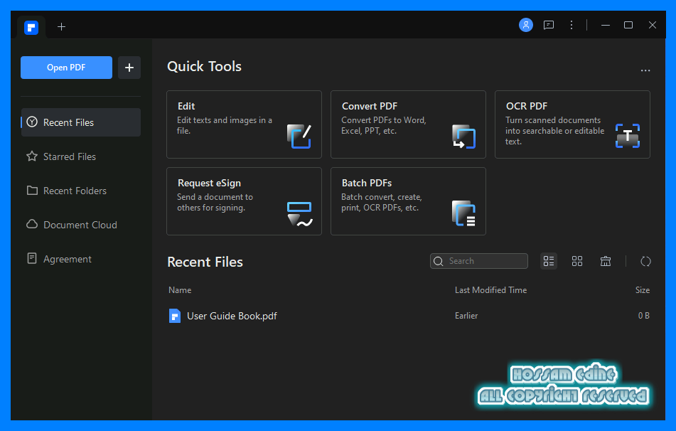The image size is (676, 431).
Task: Click the Open PDF button
Action: (x=66, y=68)
